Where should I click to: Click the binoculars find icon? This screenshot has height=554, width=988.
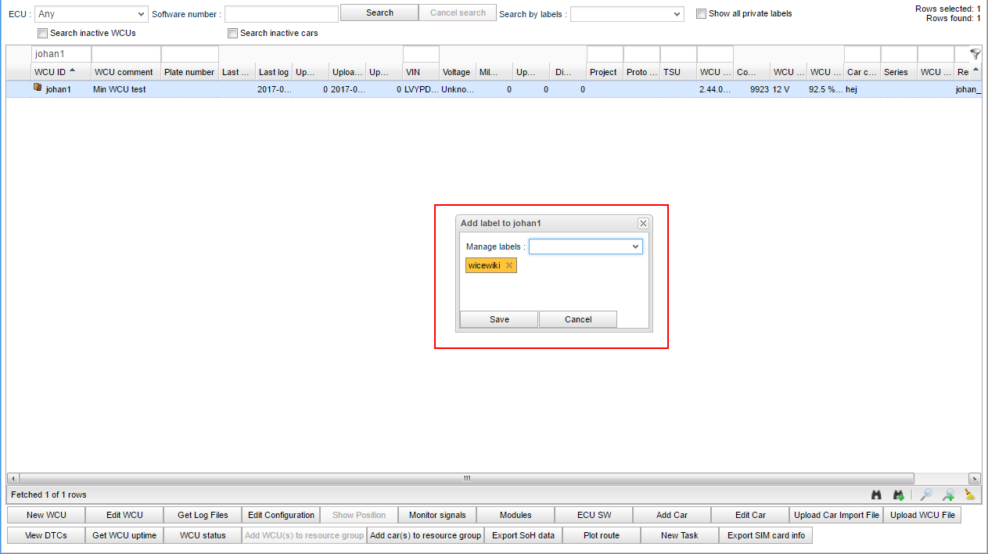click(877, 495)
